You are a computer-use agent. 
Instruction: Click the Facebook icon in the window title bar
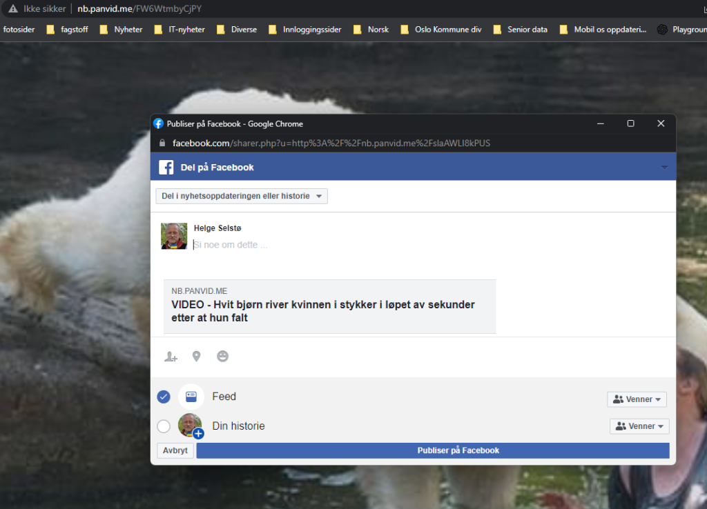(x=158, y=123)
